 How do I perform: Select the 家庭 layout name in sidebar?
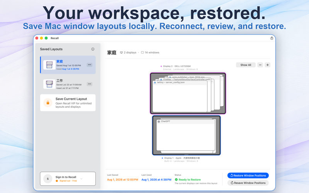59,61
